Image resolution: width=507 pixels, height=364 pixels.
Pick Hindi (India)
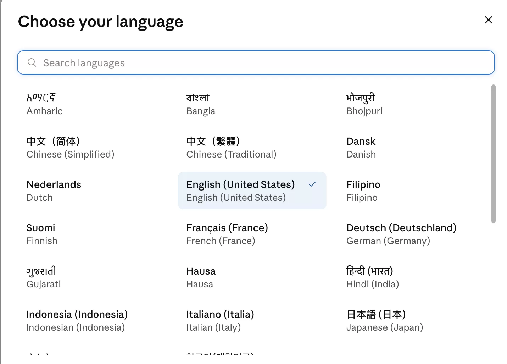(x=412, y=277)
